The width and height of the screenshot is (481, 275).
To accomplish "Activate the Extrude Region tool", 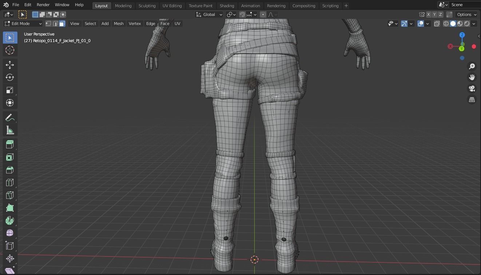I will 9,144.
